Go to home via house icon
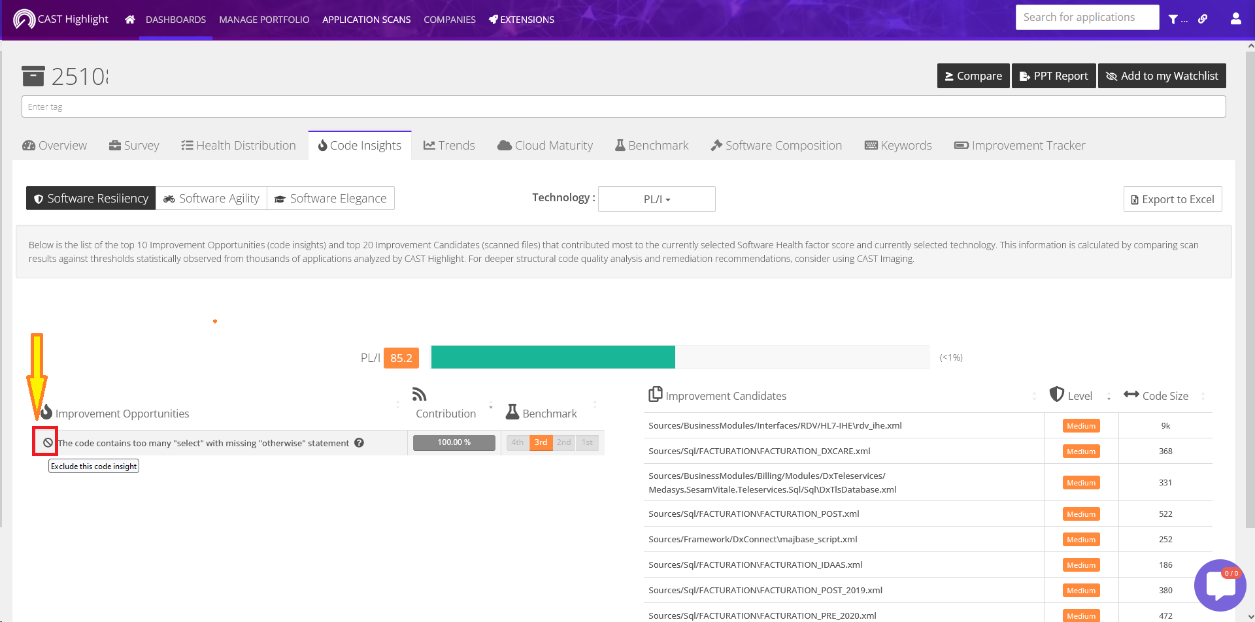 click(130, 20)
